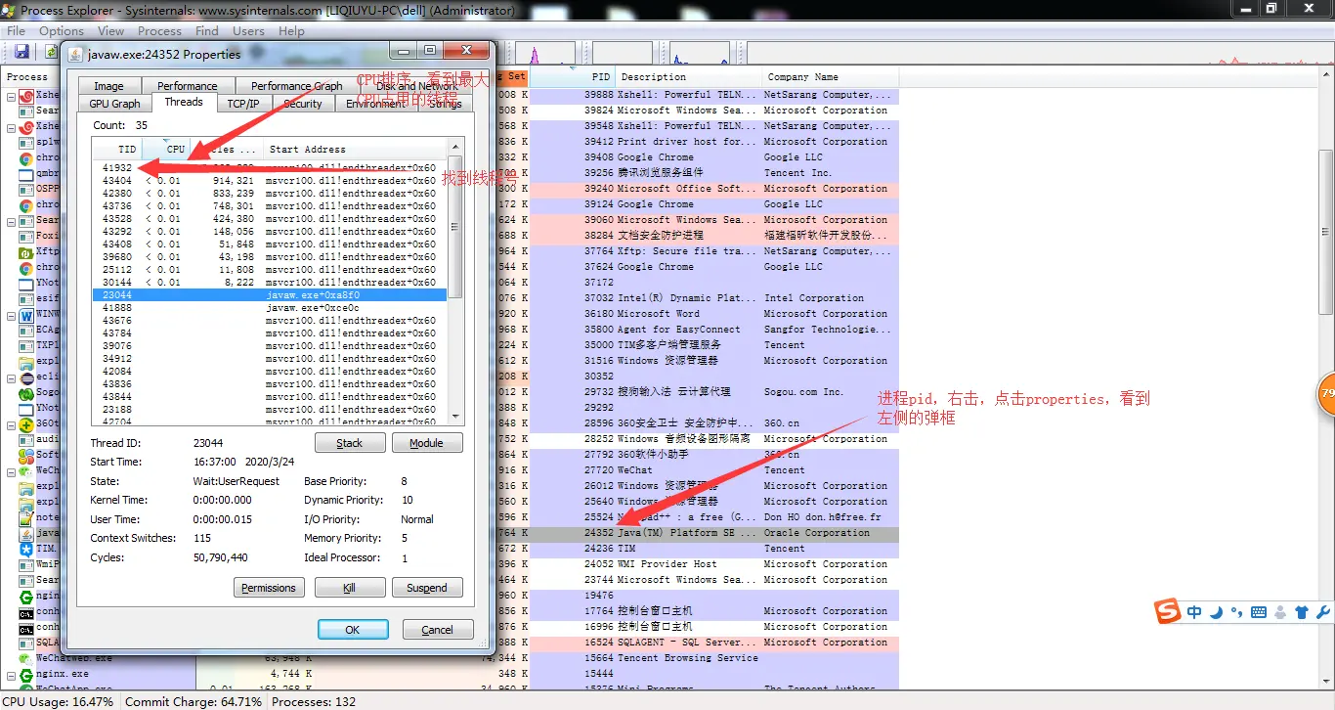Open the Sogou toolbox wrench icon

[x=1323, y=612]
